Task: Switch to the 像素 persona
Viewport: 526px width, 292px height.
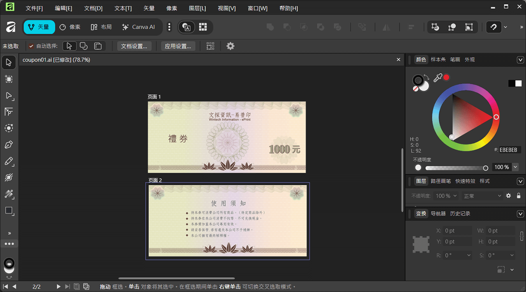Action: click(70, 27)
